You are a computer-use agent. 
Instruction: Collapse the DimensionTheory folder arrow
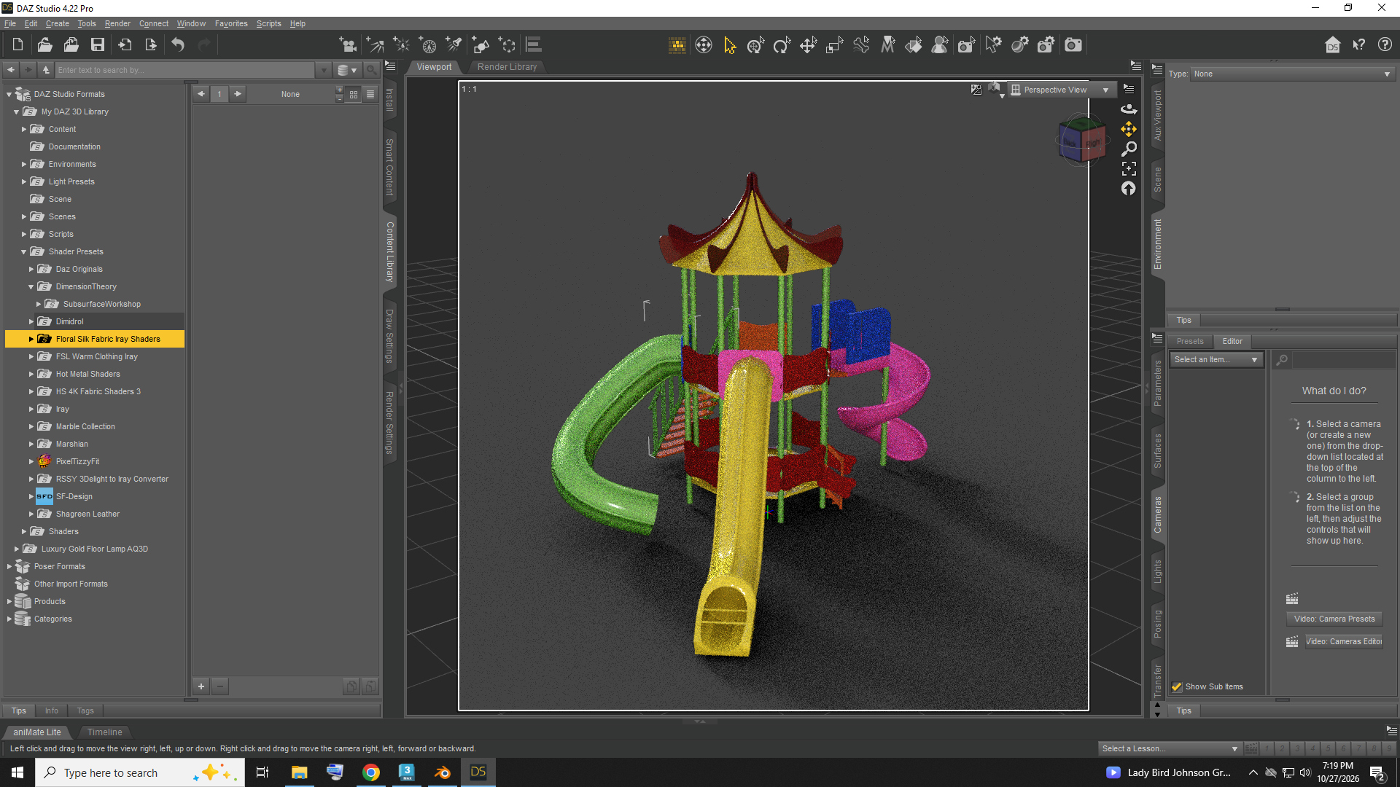click(31, 287)
